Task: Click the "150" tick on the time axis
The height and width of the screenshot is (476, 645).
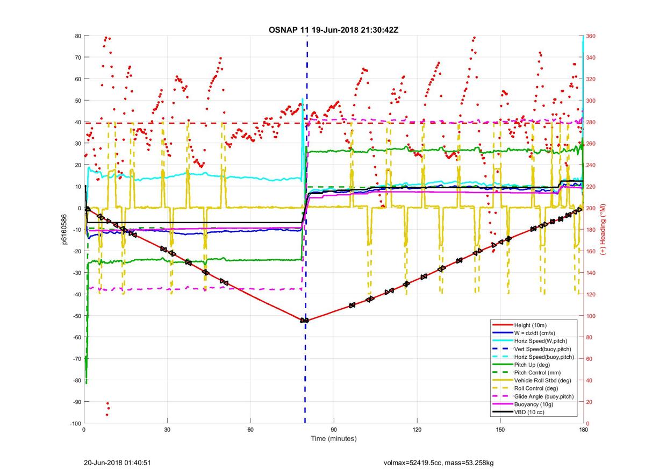Action: (x=500, y=430)
